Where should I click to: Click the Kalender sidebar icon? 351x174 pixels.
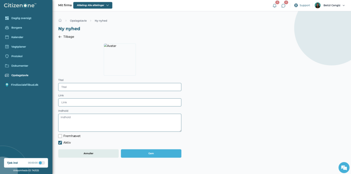click(x=7, y=37)
